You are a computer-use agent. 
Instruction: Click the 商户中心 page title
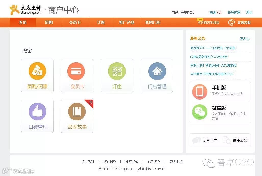[x=63, y=10]
